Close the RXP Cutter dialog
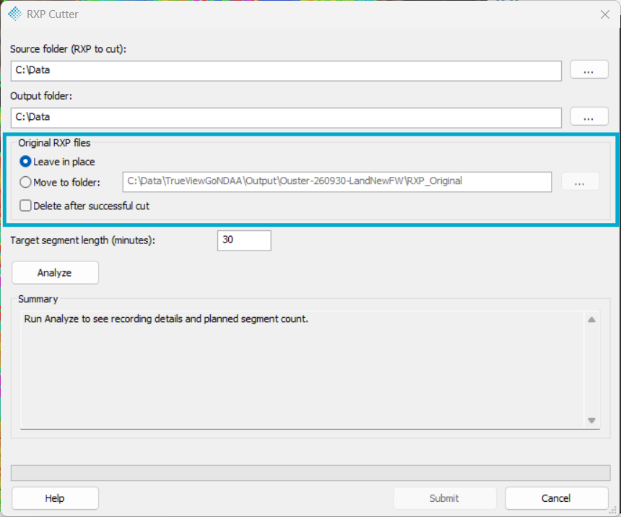 (605, 14)
